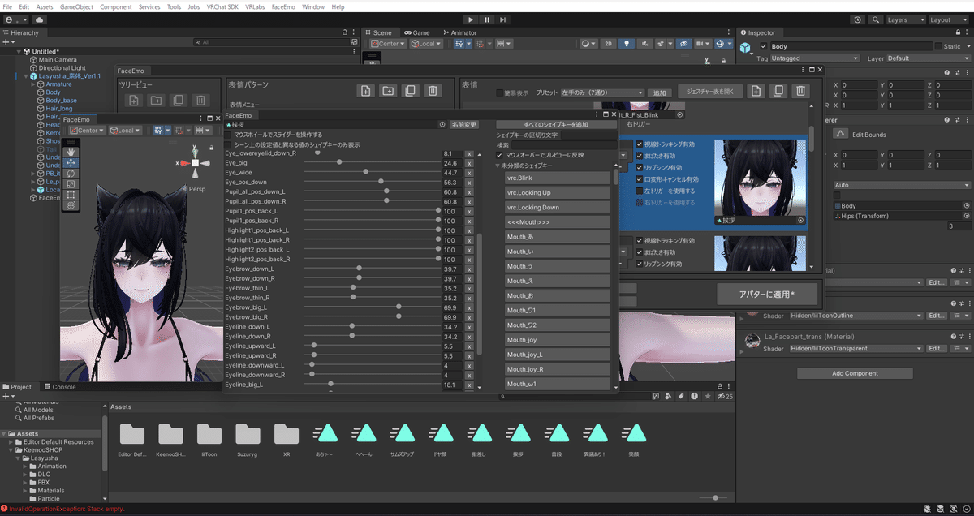Open the GameObject menu
This screenshot has height=516, width=974.
(x=76, y=6)
